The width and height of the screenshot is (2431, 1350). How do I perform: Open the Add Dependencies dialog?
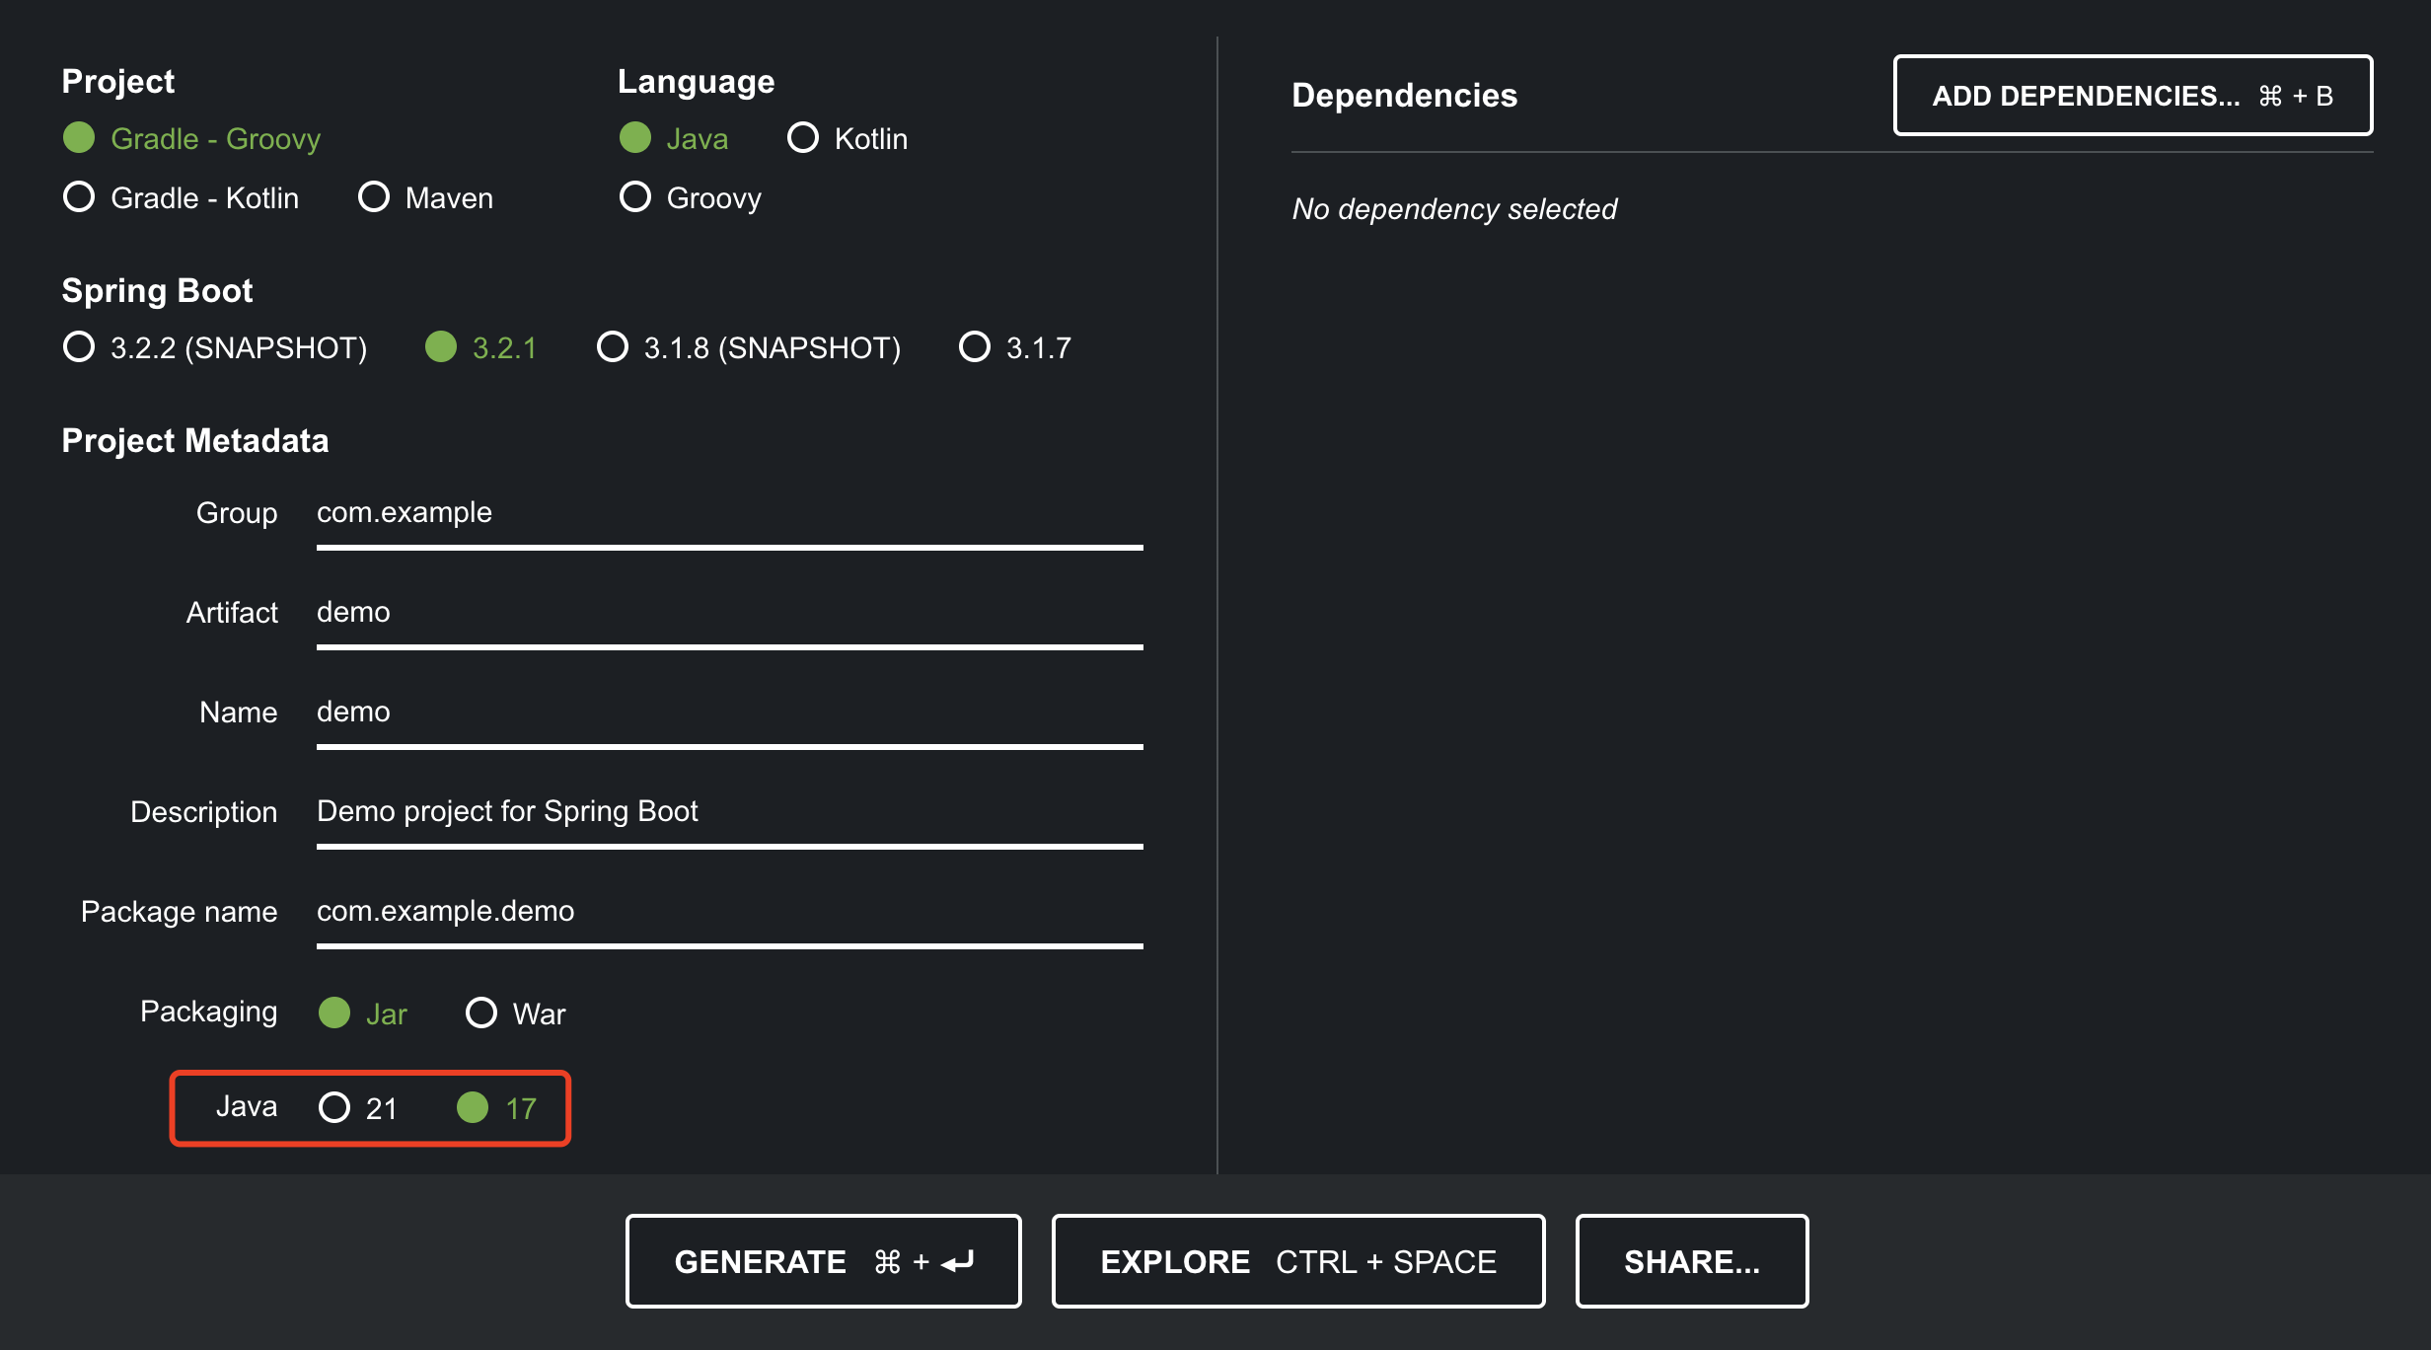point(2132,96)
